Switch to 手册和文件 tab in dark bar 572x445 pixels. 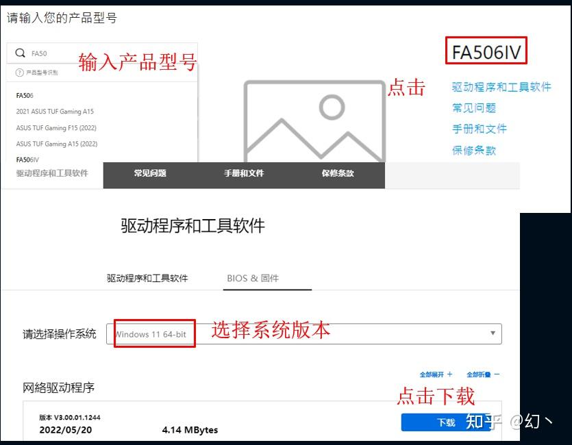click(x=244, y=173)
